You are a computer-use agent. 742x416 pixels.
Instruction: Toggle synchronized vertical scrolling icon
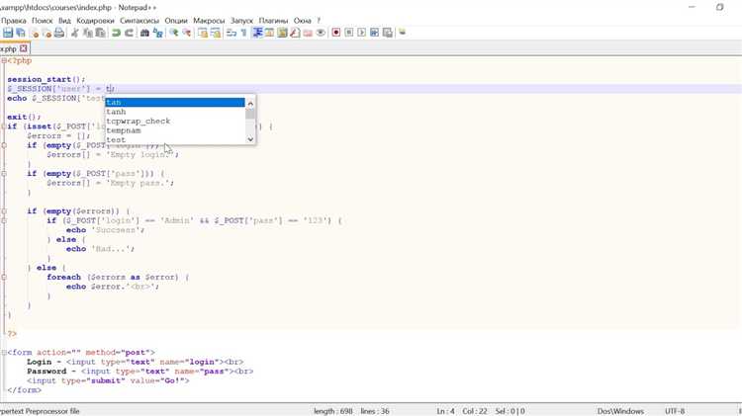tap(203, 33)
